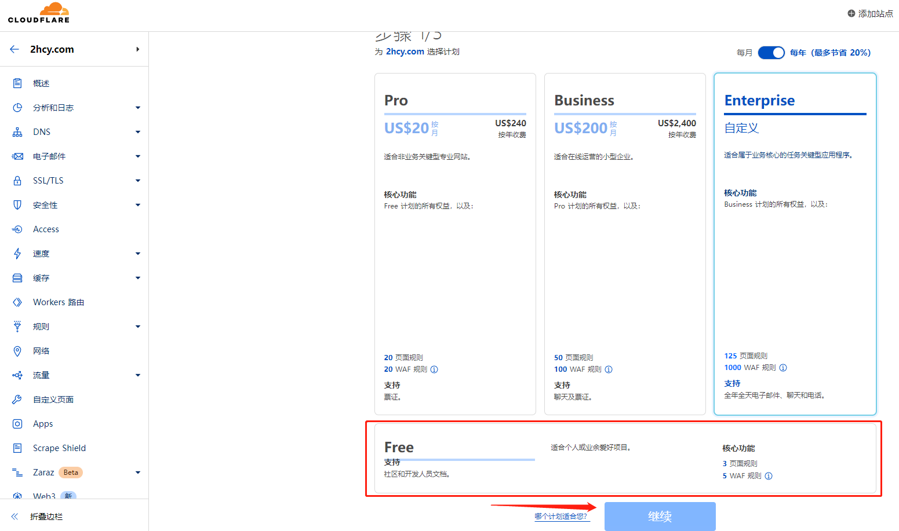The image size is (899, 531).
Task: Expand the 缓存 submenu arrow
Action: 138,278
